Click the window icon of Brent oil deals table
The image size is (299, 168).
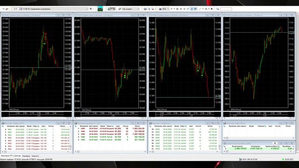225,123
